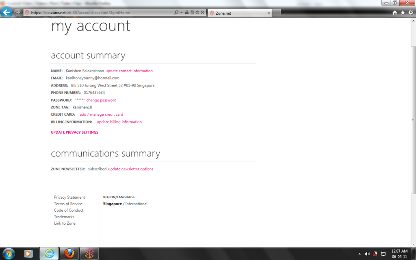Open Windows Media Player from taskbar
The height and width of the screenshot is (260, 416).
click(x=28, y=253)
